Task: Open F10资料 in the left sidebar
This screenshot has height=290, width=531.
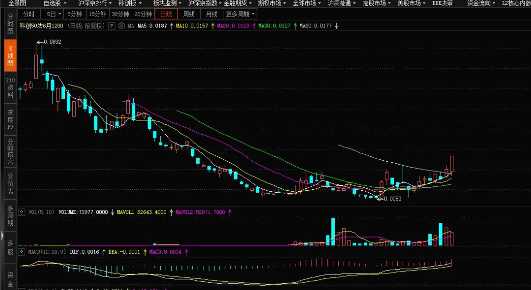Action: (10, 87)
